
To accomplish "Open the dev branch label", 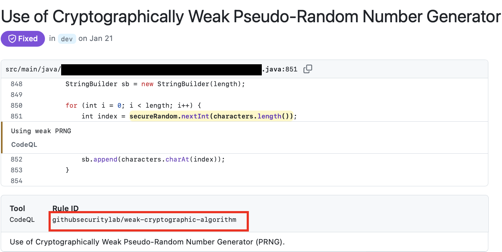I will (x=67, y=39).
